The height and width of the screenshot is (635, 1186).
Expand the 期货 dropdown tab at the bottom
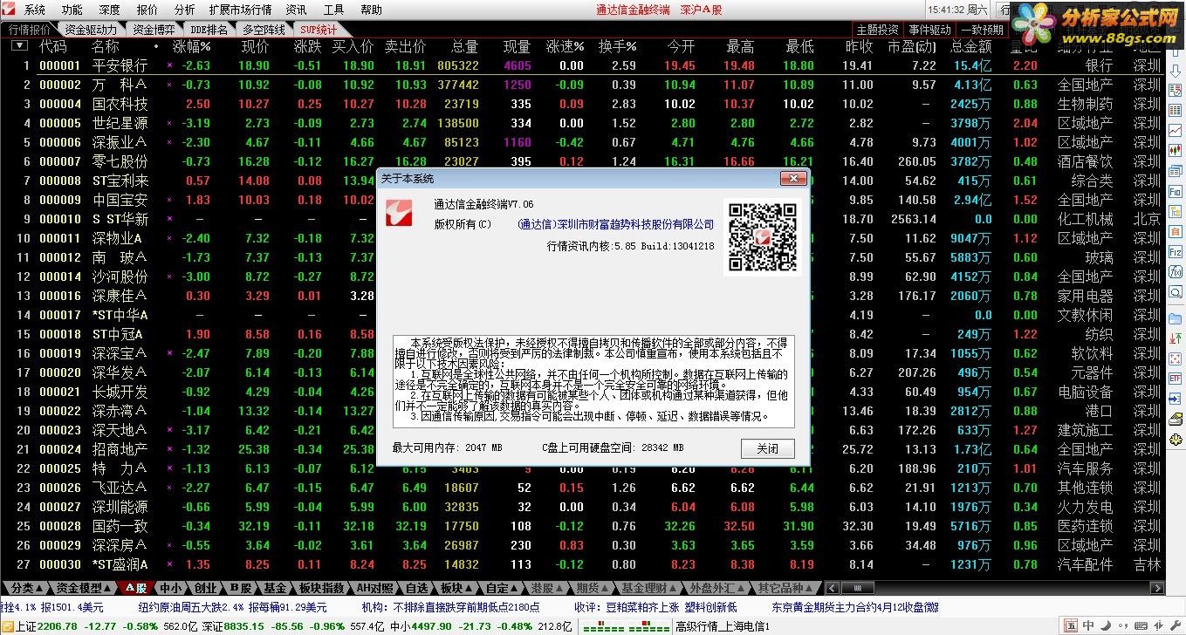[x=592, y=588]
